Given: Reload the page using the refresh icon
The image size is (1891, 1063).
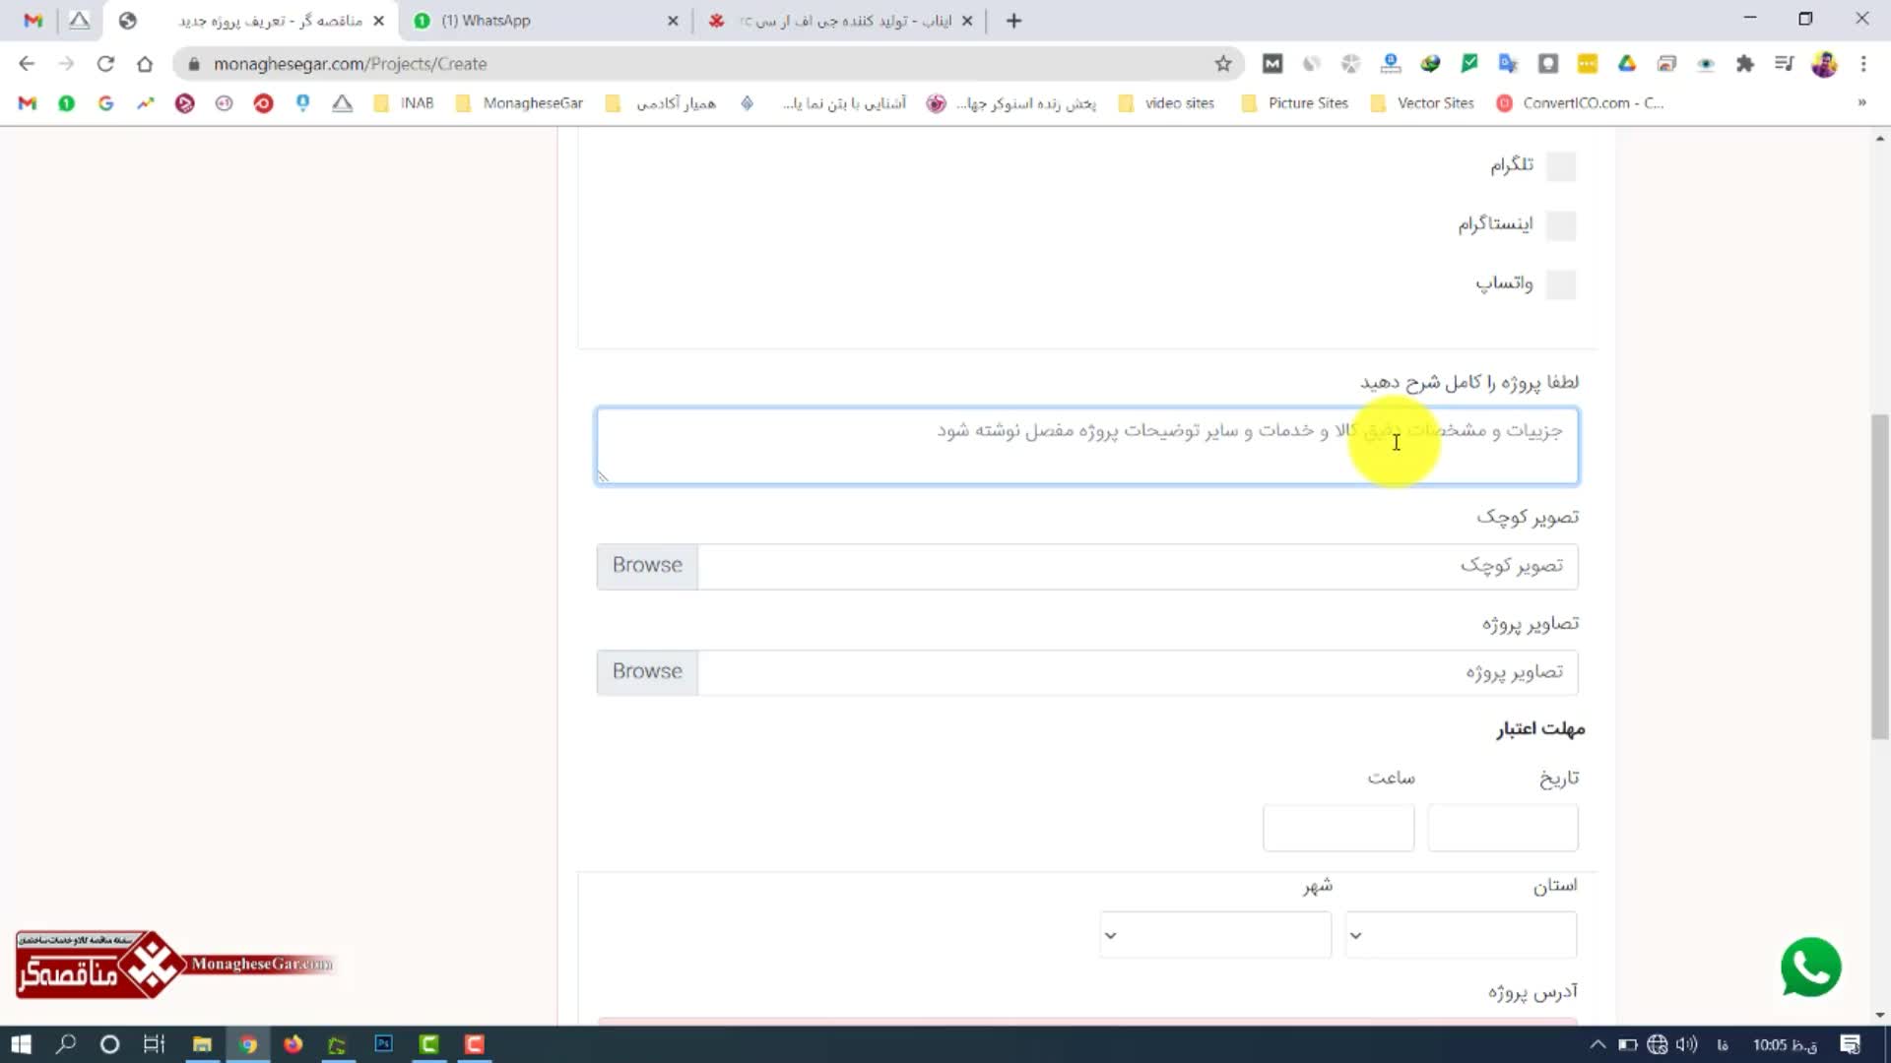Looking at the screenshot, I should click(105, 64).
